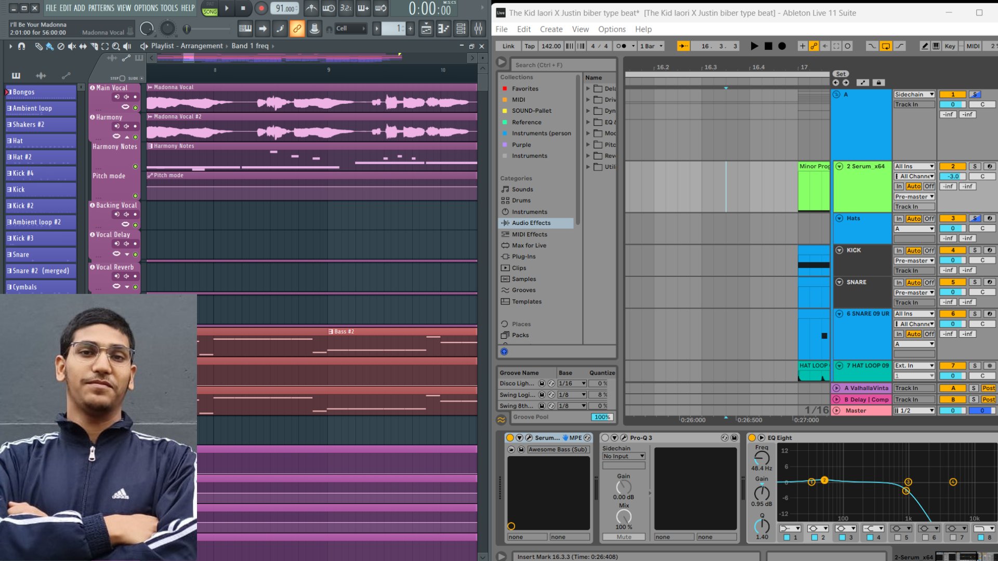Toggle Ableton draw mode pencil
The image size is (998, 561).
[x=925, y=46]
